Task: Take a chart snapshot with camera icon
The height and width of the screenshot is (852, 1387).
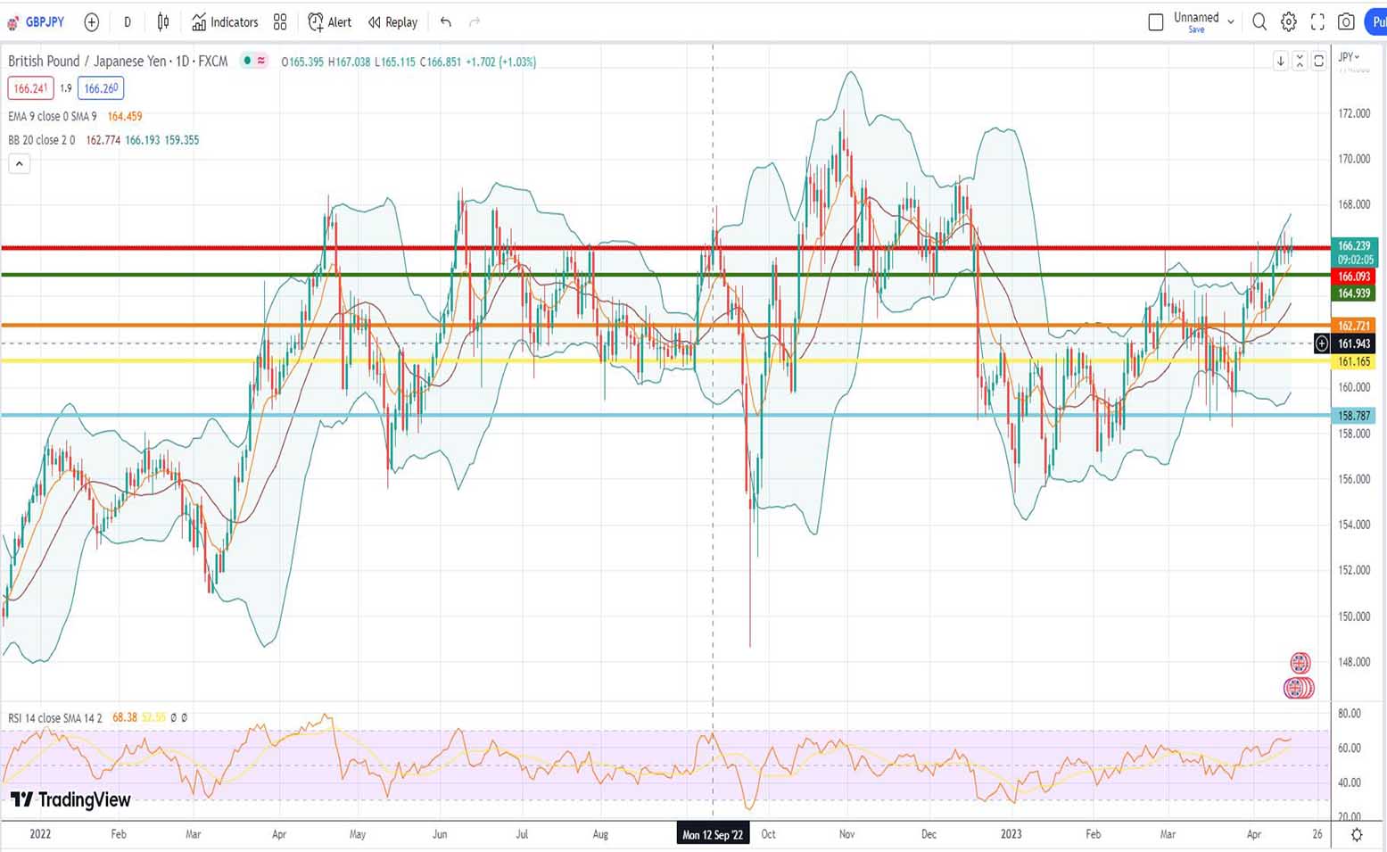Action: pyautogui.click(x=1347, y=22)
